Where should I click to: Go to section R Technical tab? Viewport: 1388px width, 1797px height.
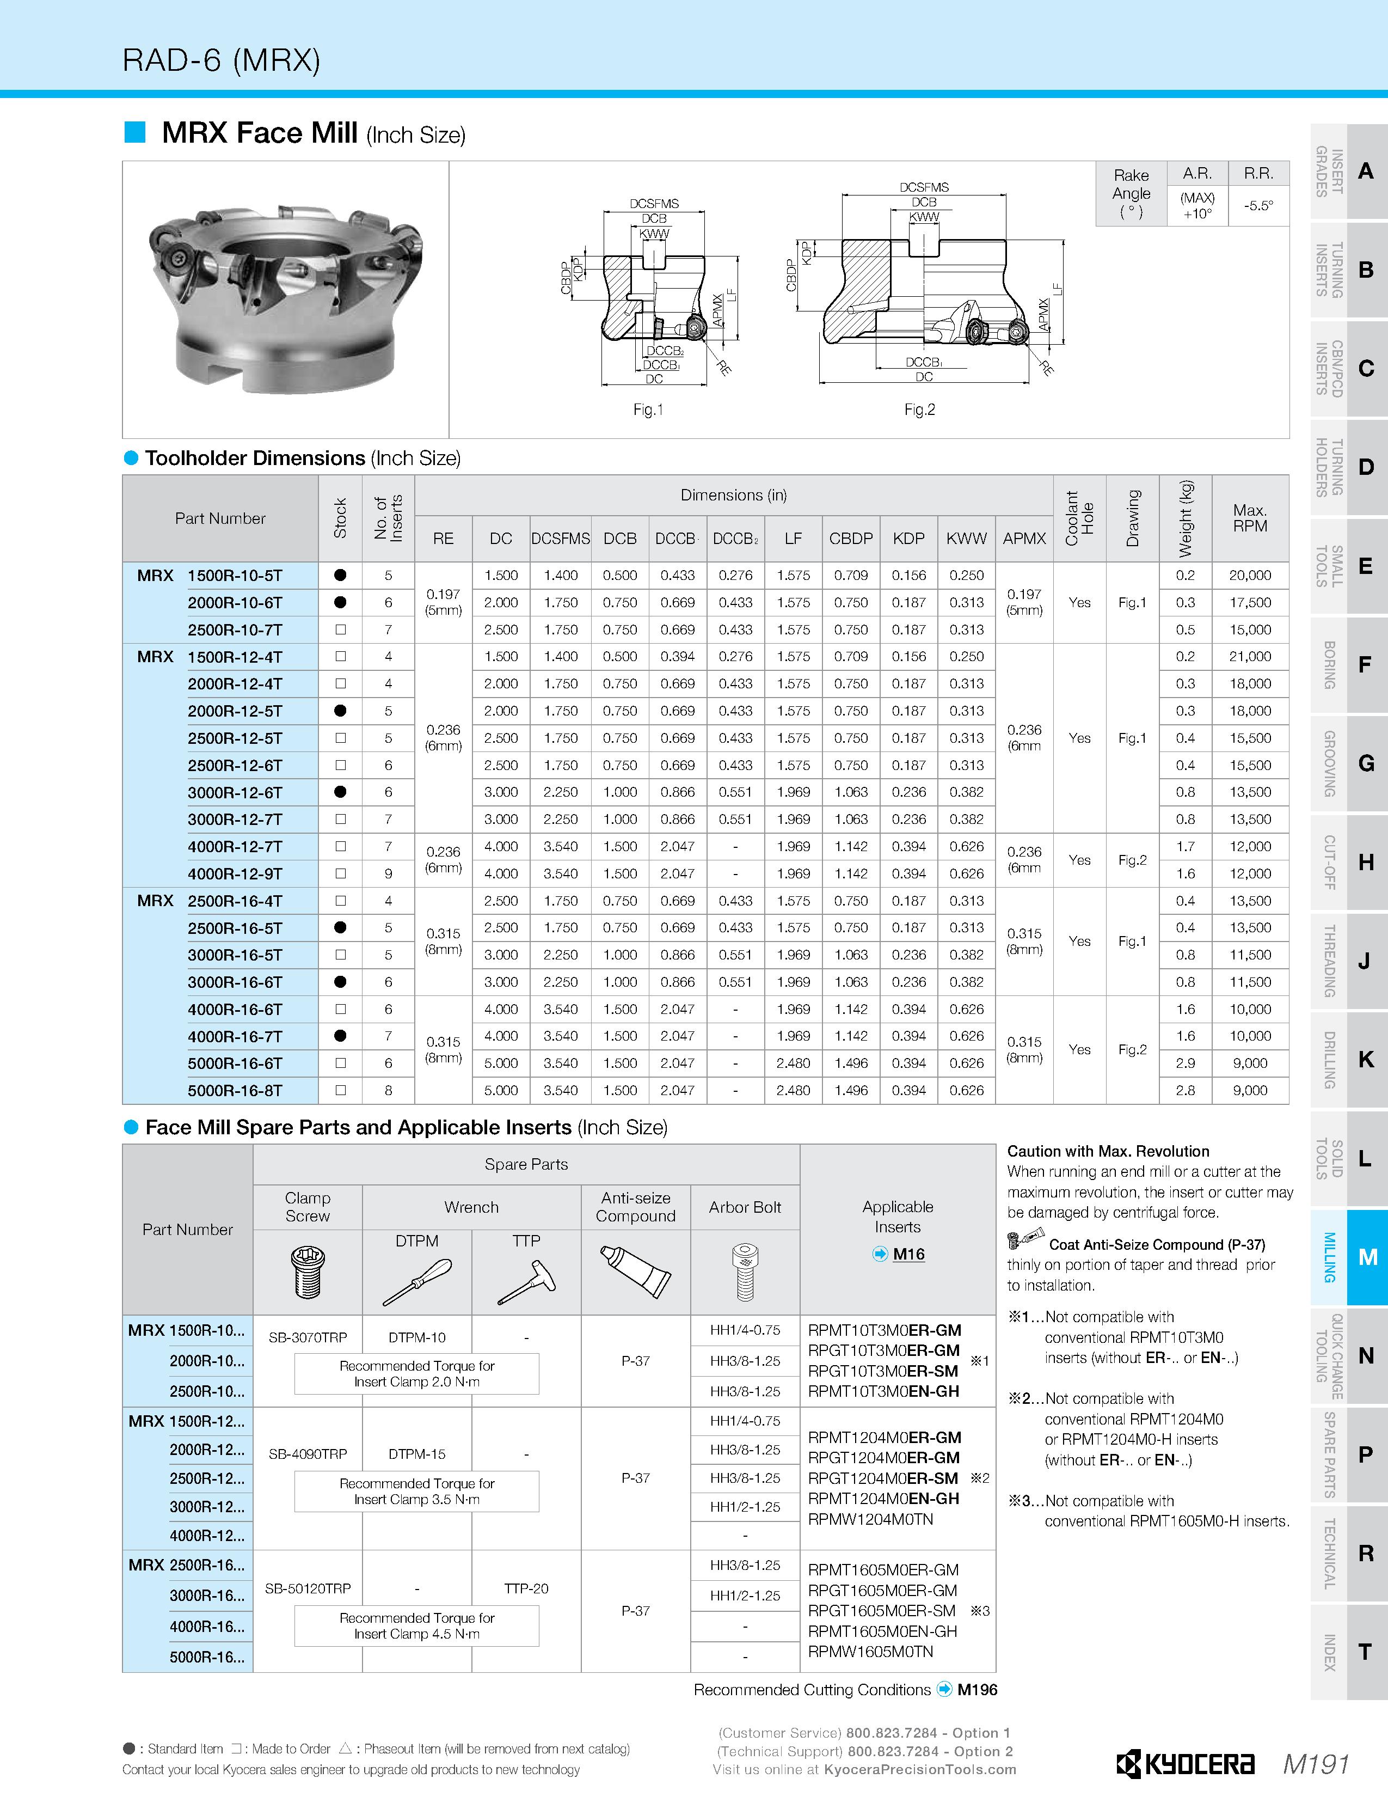pyautogui.click(x=1348, y=1554)
